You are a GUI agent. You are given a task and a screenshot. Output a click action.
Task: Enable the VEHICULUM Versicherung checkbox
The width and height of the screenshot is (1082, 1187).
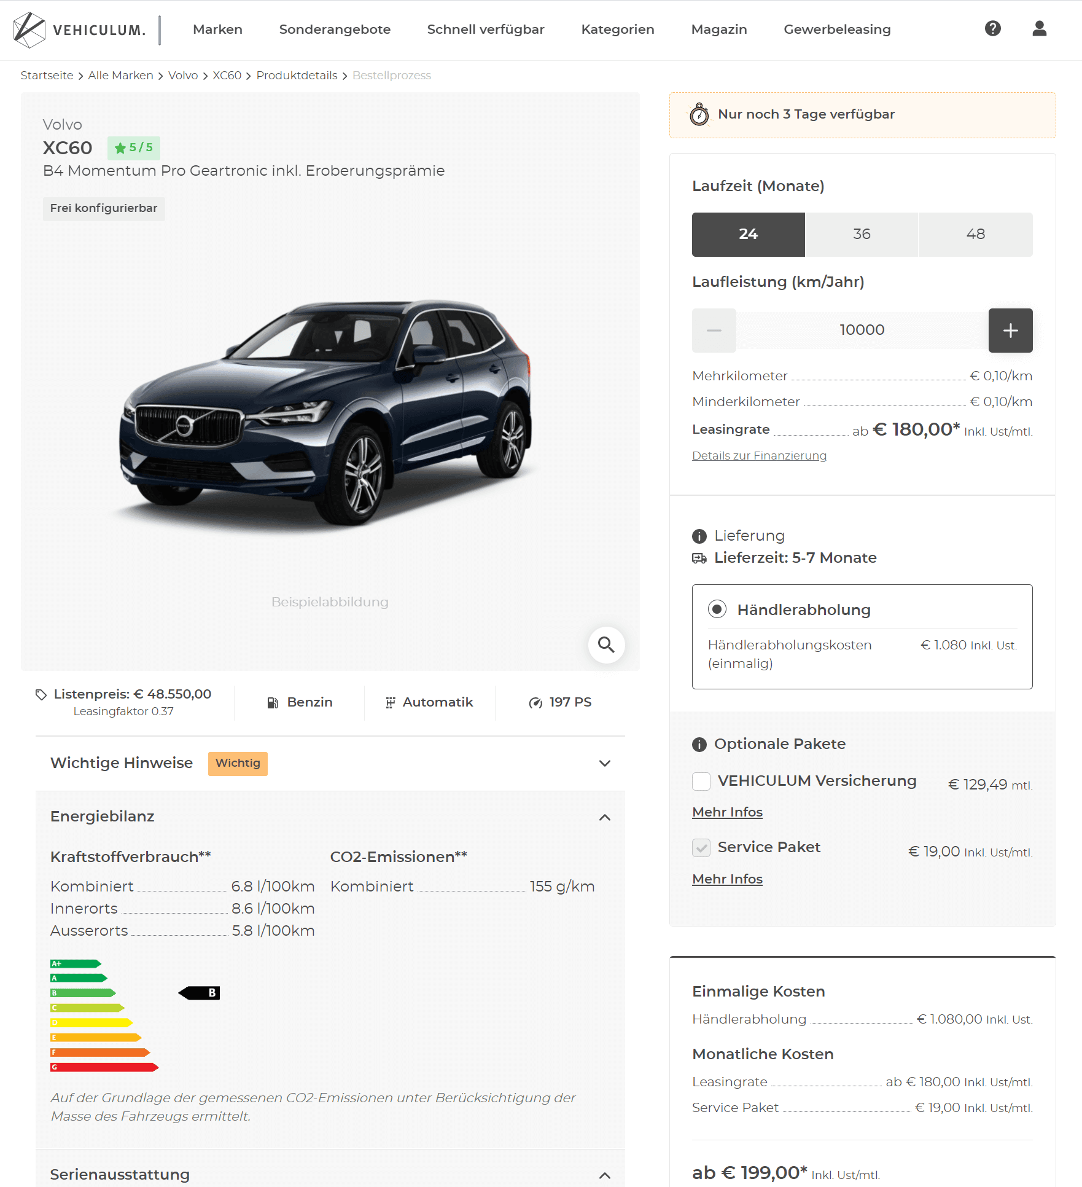701,782
